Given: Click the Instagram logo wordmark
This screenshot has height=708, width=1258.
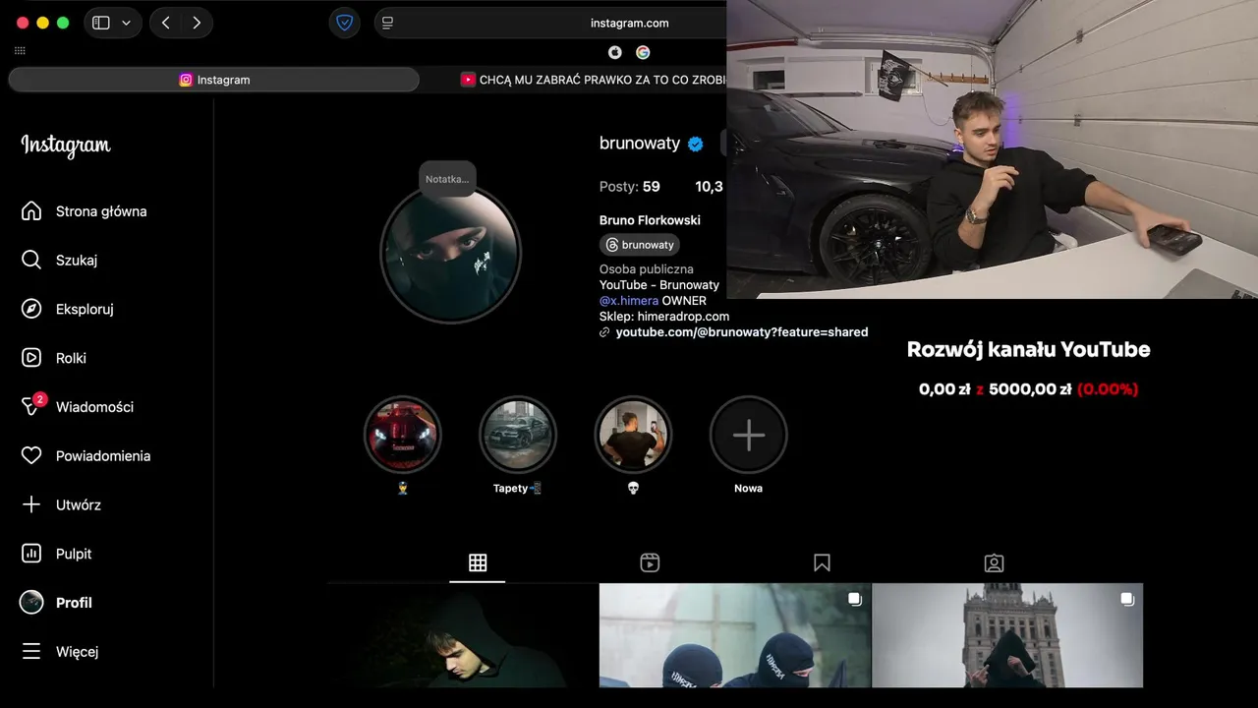Looking at the screenshot, I should (x=66, y=146).
